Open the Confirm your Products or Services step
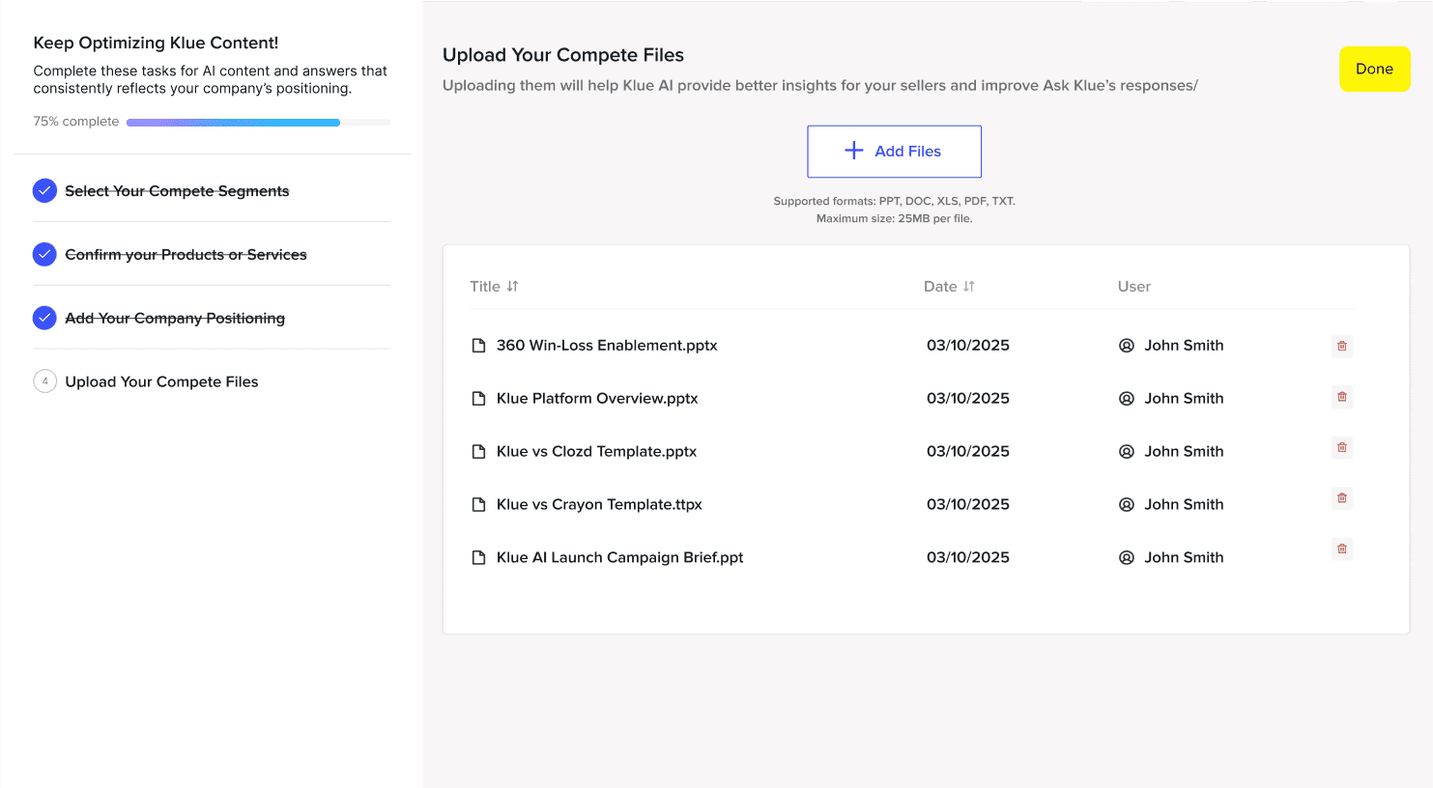Screen dimensions: 1433x788 tap(186, 255)
